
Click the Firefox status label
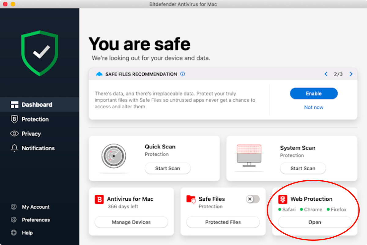339,210
